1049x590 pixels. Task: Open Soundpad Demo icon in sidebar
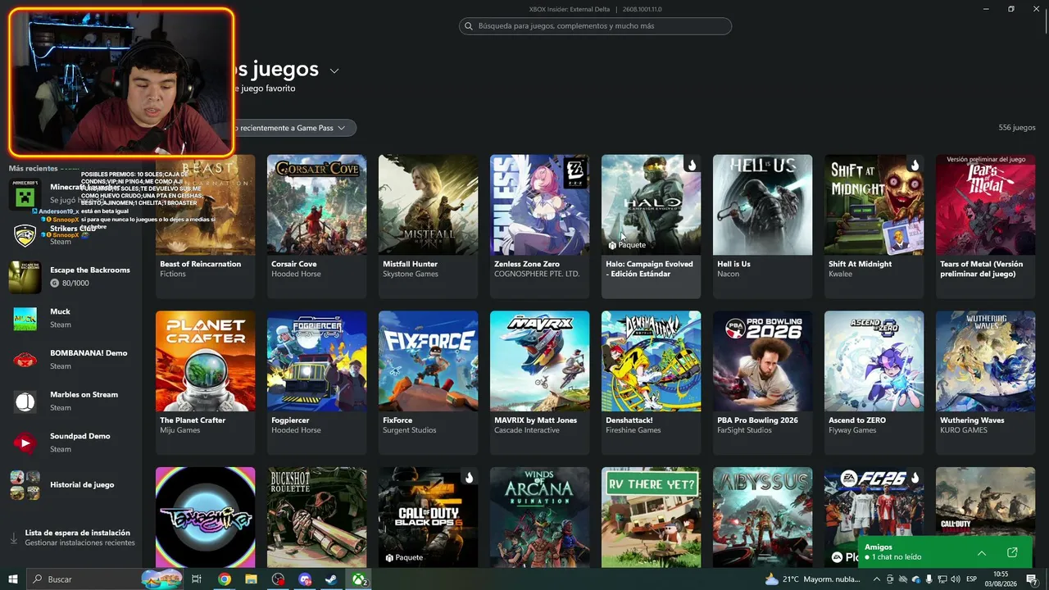click(x=25, y=443)
